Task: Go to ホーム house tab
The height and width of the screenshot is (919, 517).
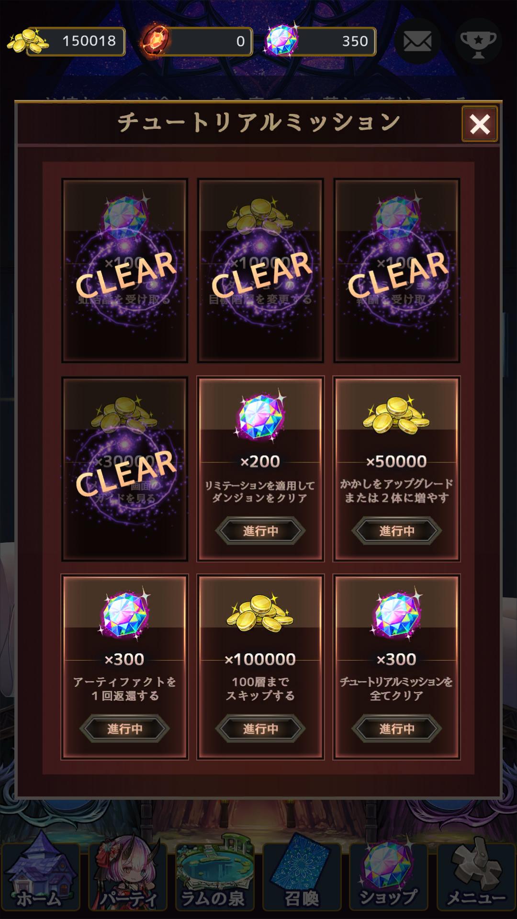Action: (x=40, y=877)
